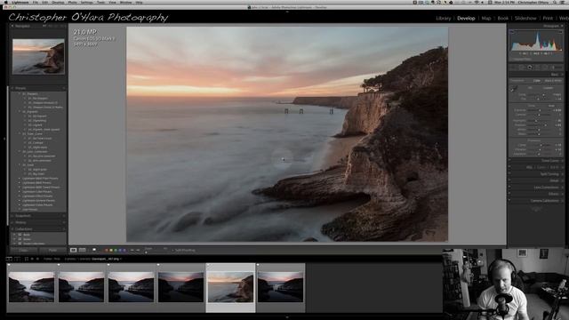Switch to the Print module
The width and height of the screenshot is (569, 320).
click(x=548, y=18)
